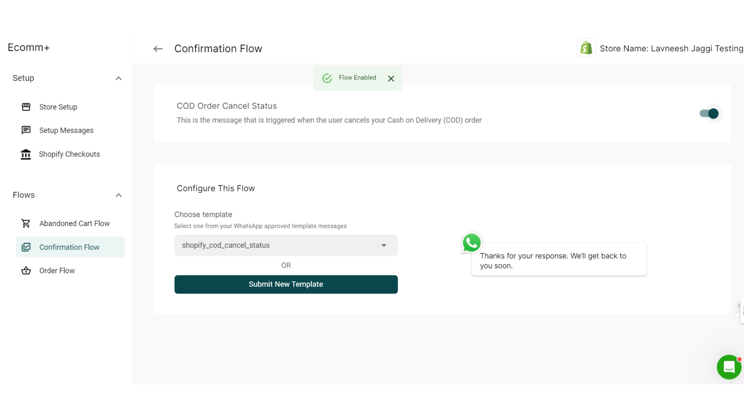
Task: Click the Shopify Checkouts bank icon
Action: click(26, 154)
